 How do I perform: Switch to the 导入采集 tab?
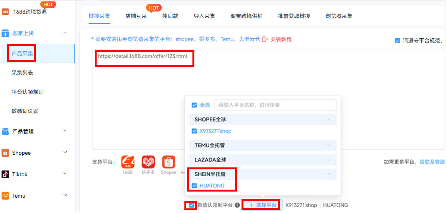(204, 16)
